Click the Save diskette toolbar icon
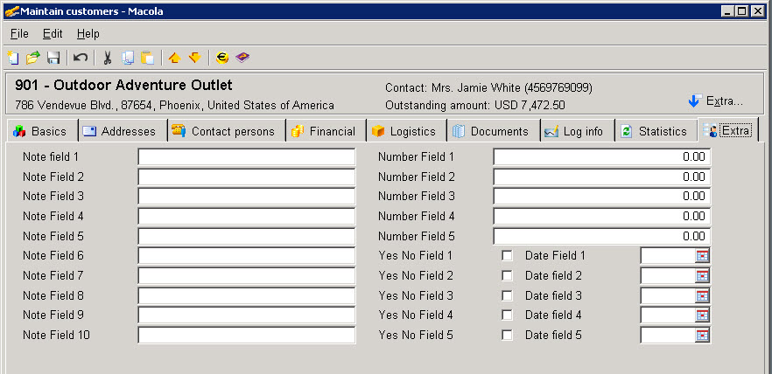 pyautogui.click(x=53, y=58)
